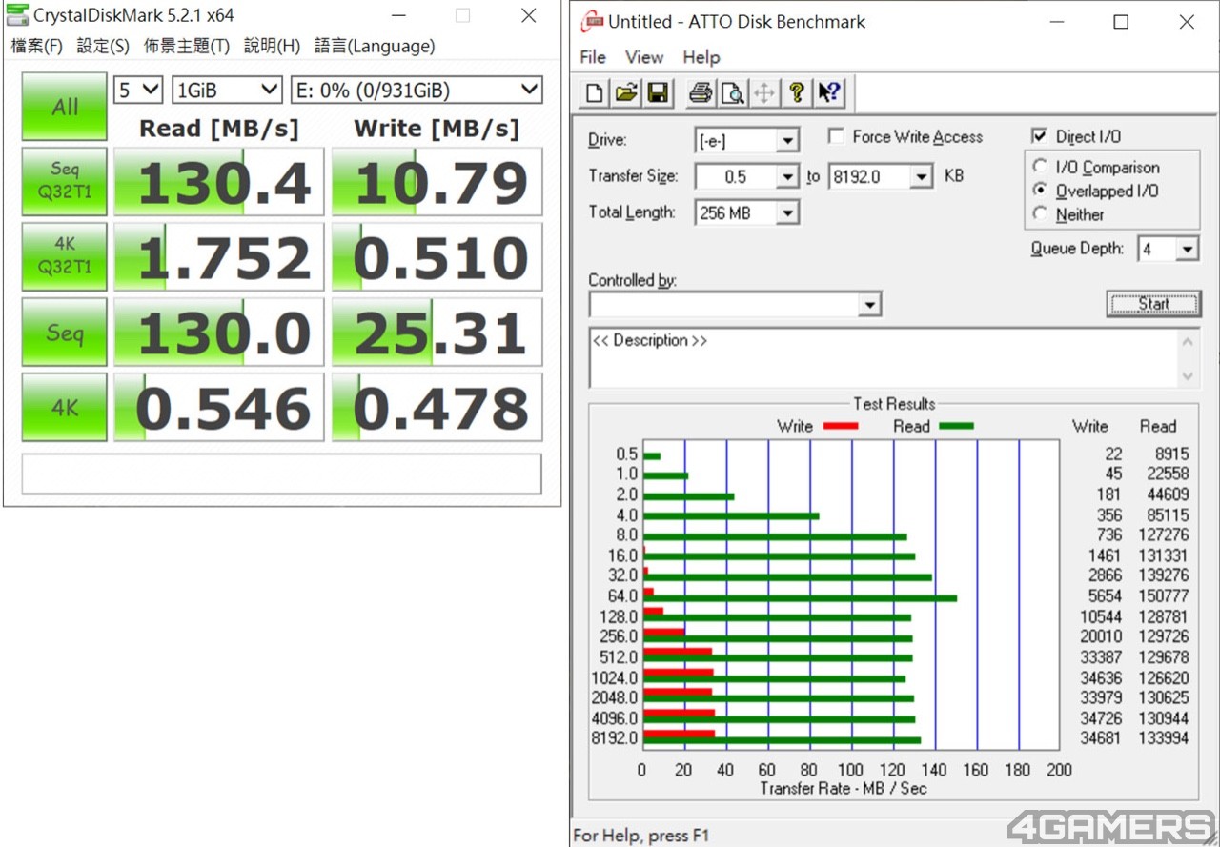This screenshot has width=1220, height=847.
Task: Open the Queue Depth dropdown
Action: coord(1187,250)
